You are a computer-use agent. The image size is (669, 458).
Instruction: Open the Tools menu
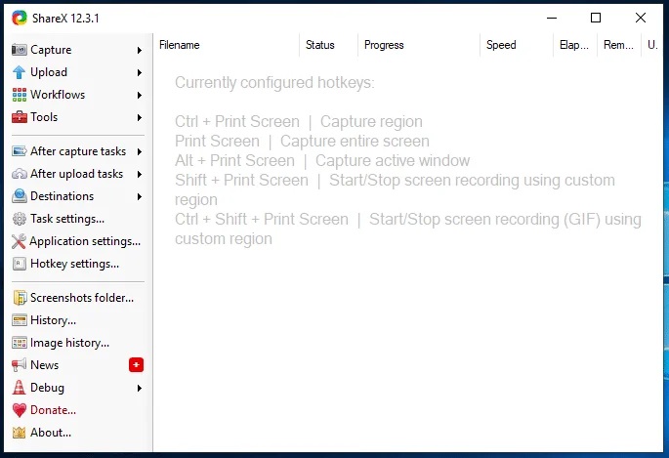click(78, 117)
